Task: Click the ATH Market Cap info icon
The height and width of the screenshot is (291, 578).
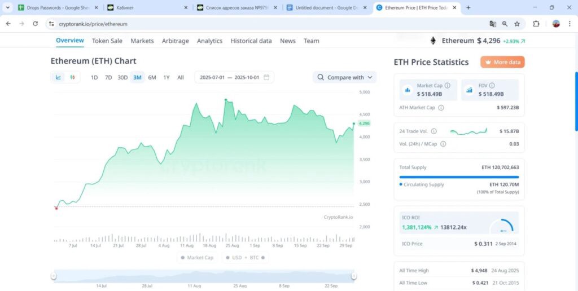Action: (x=441, y=108)
